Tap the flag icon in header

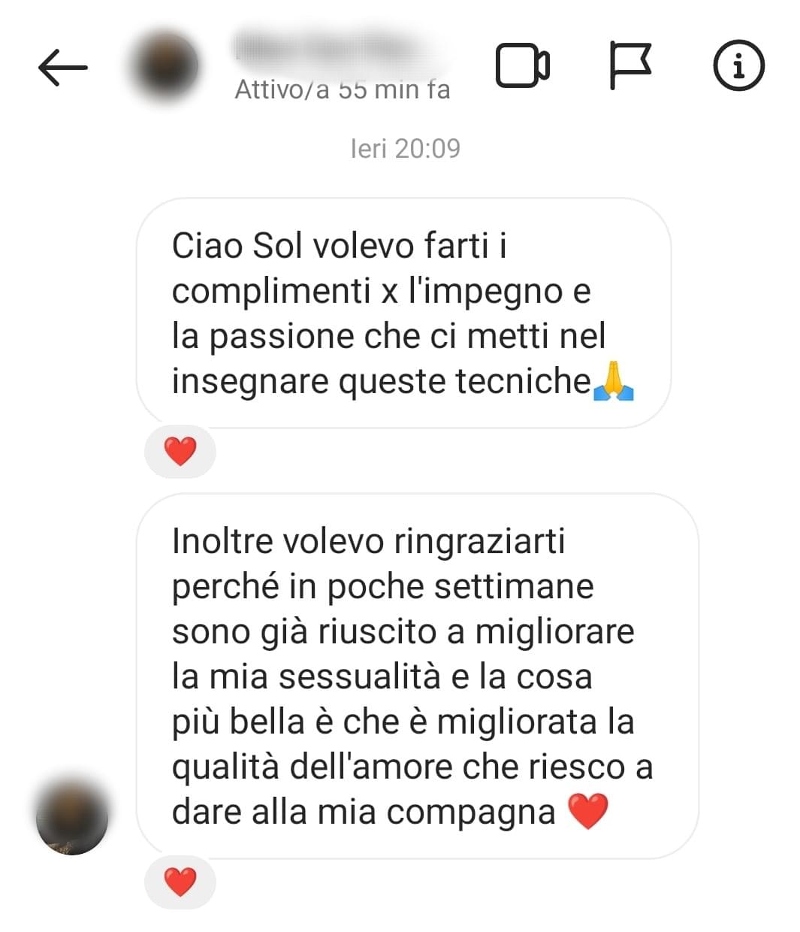tap(629, 66)
